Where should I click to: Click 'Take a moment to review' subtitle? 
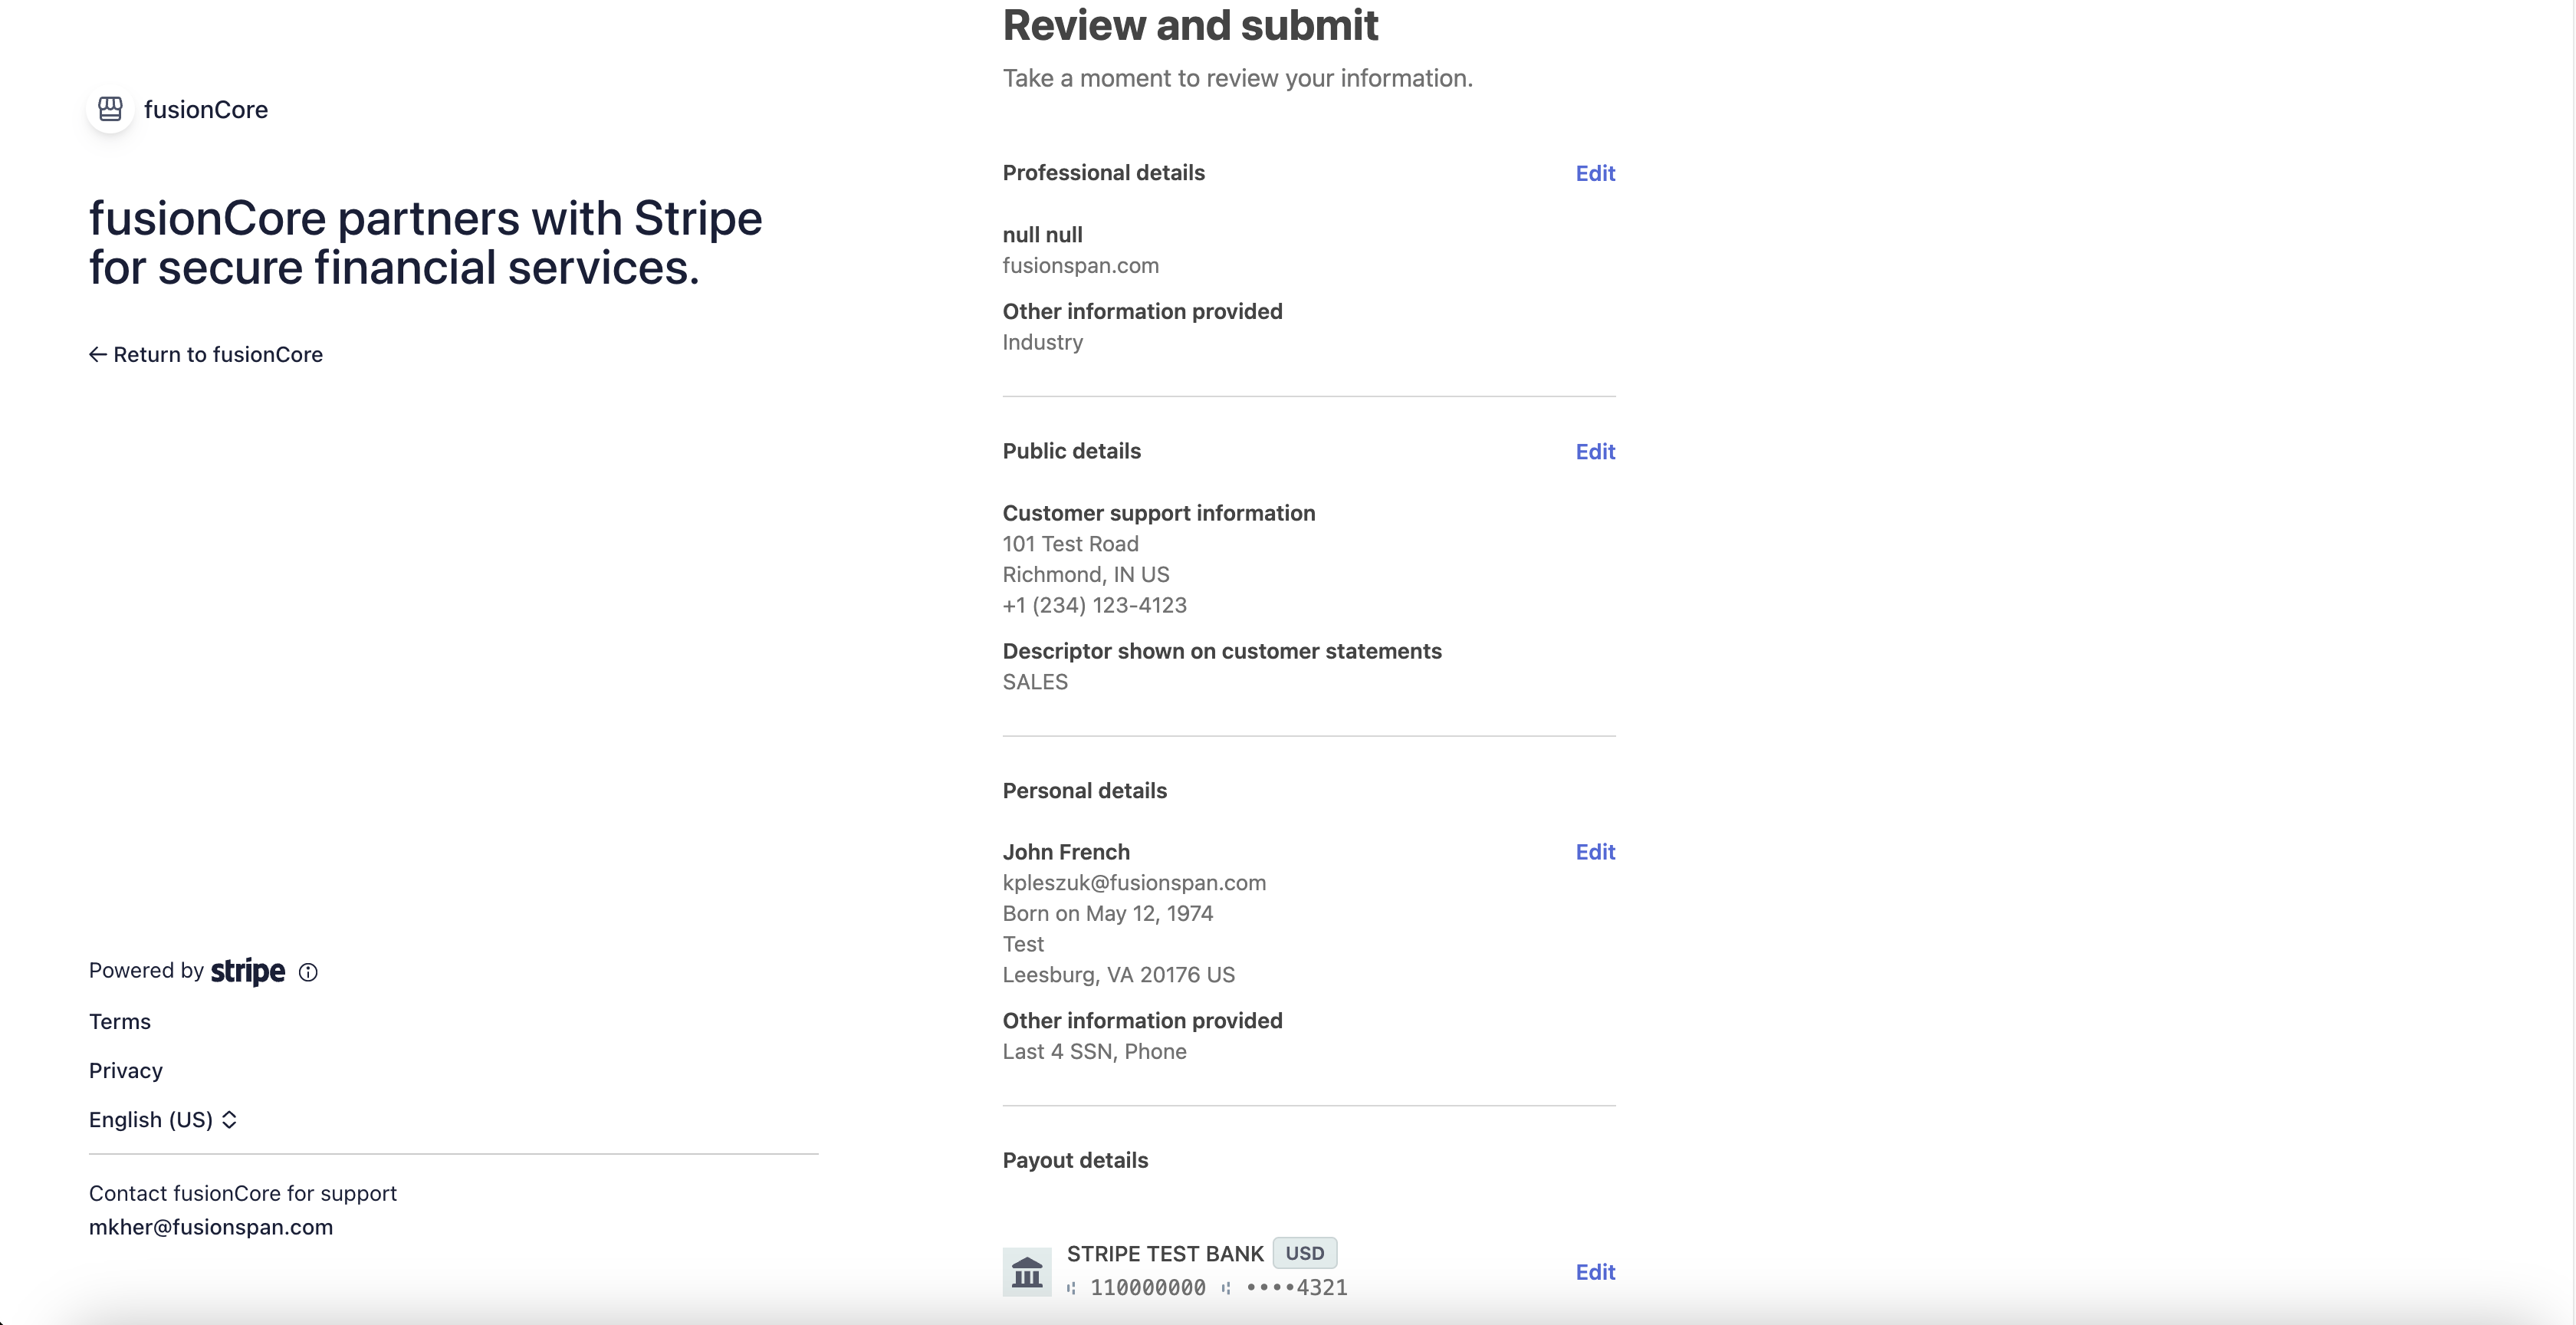[x=1238, y=78]
